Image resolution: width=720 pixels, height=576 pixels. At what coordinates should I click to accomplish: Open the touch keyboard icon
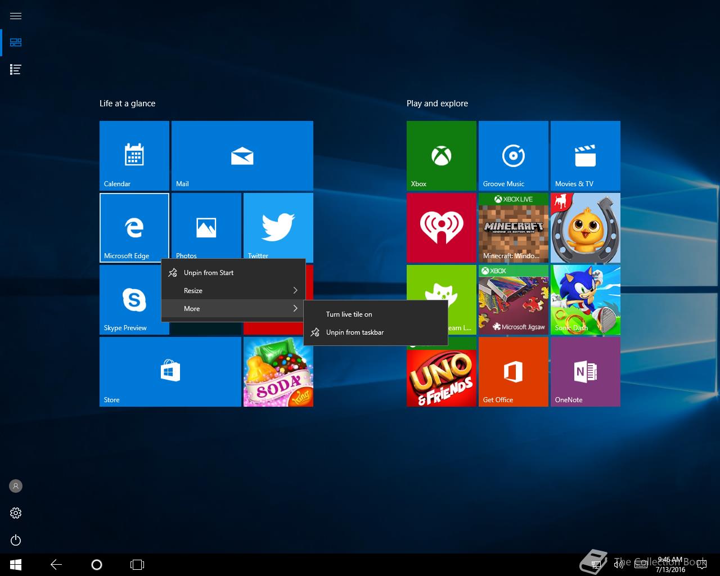(x=641, y=565)
